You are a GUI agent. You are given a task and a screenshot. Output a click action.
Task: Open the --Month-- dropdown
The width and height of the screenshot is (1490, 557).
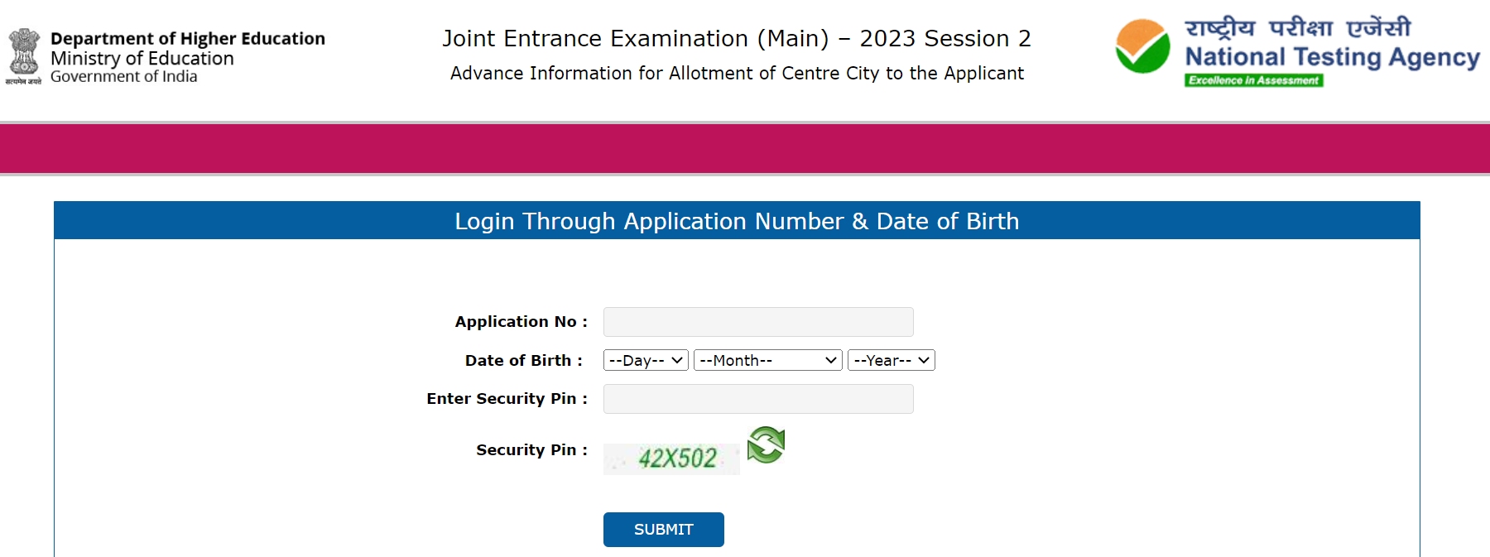coord(766,360)
